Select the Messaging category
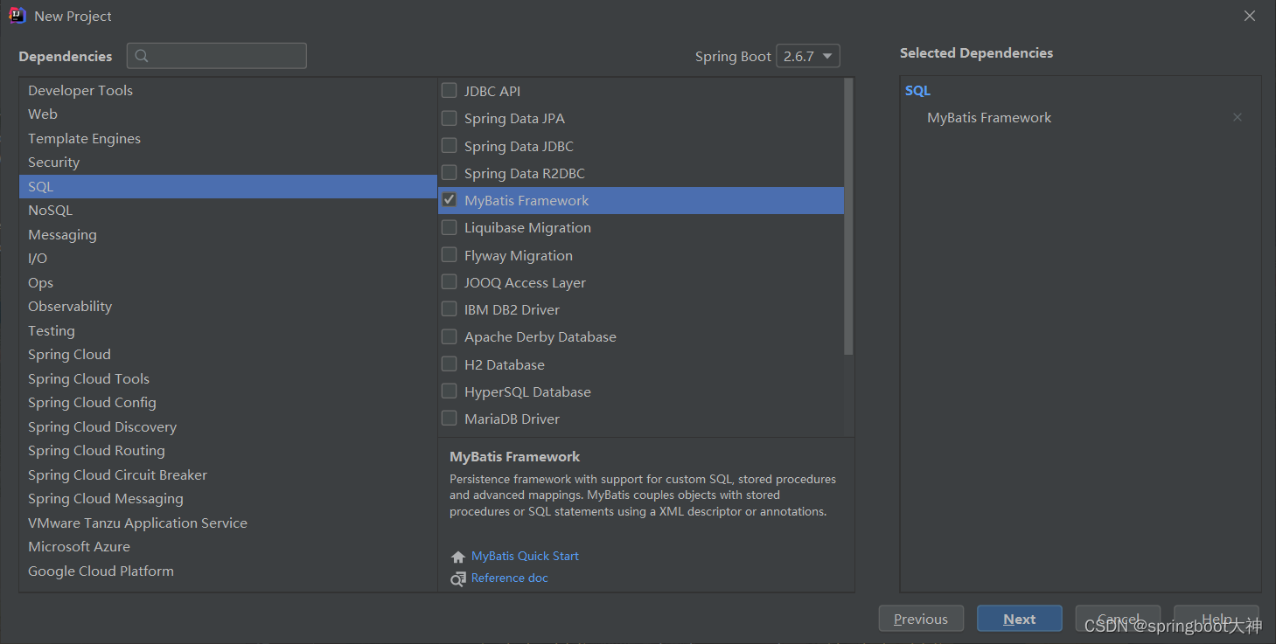Screen dimensions: 1276x644 227,234
